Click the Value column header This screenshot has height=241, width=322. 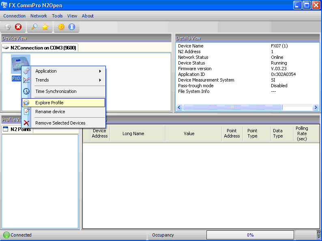(x=193, y=133)
